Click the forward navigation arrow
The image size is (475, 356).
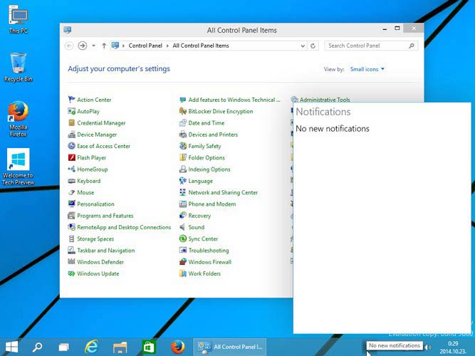click(x=83, y=46)
